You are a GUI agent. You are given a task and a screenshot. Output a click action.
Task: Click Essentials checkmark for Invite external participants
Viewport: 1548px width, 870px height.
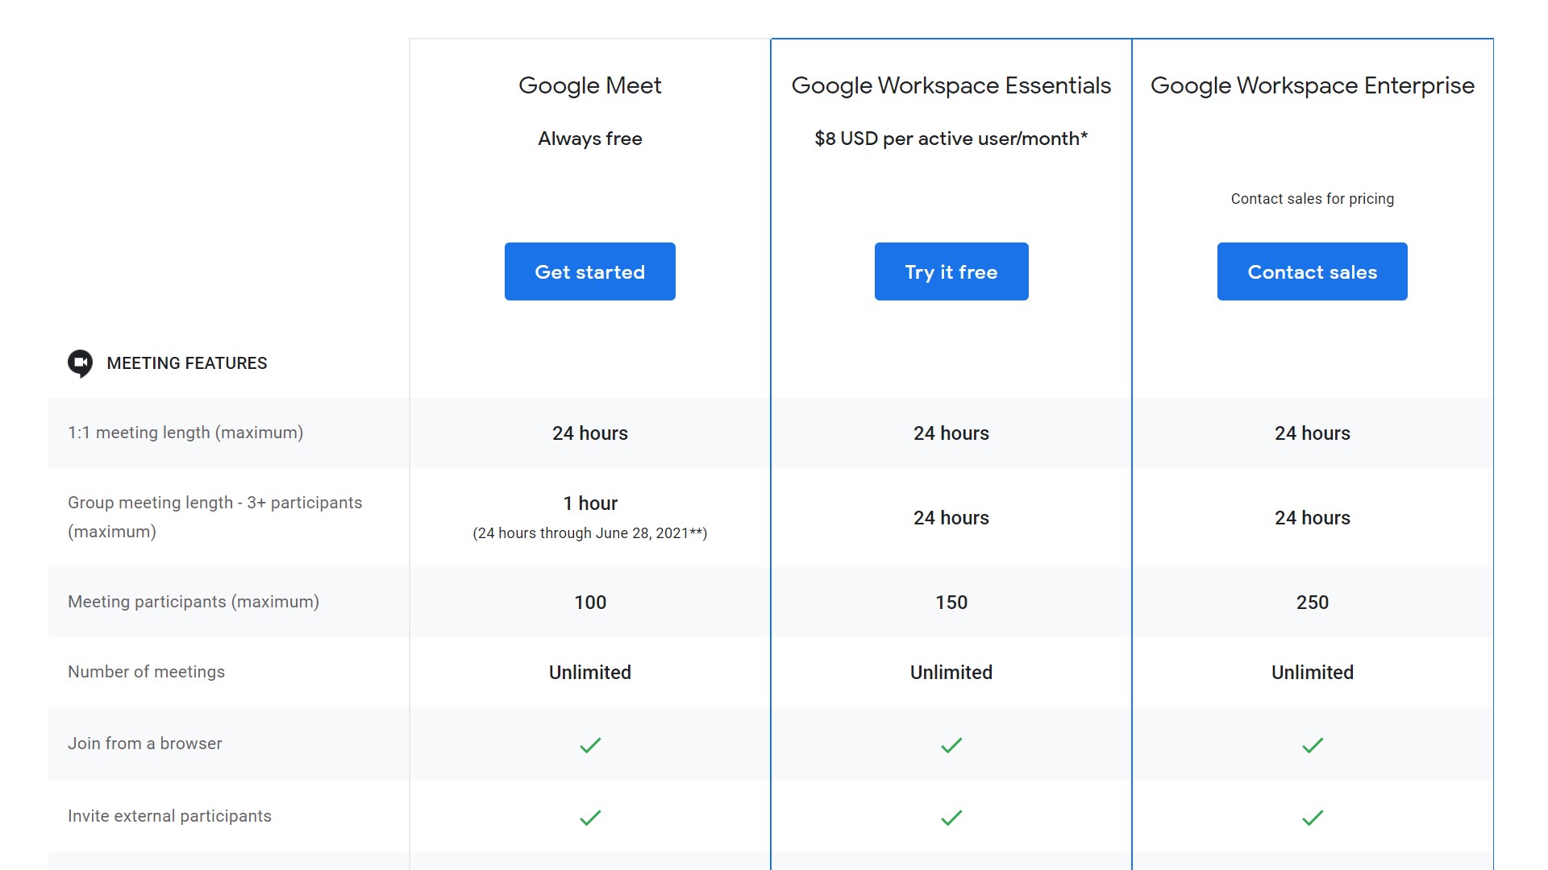[951, 818]
